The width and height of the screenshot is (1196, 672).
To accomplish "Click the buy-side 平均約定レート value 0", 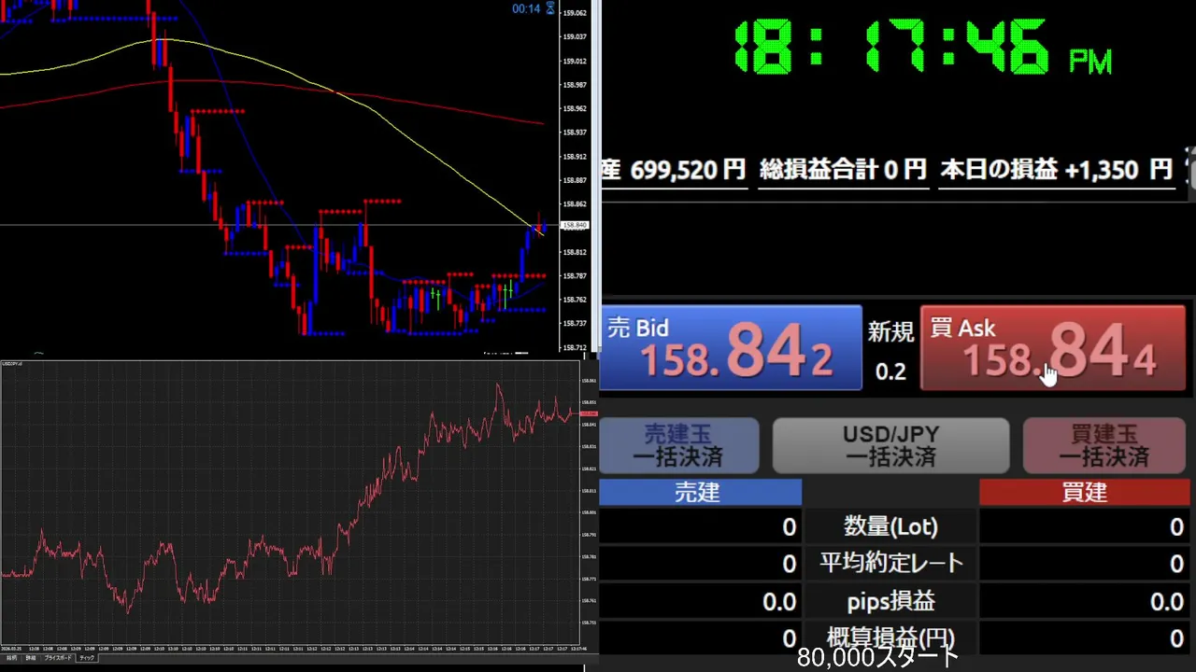I will tap(1176, 564).
